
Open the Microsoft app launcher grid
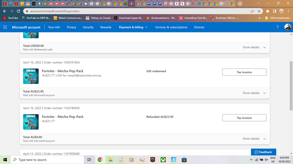(5, 27)
